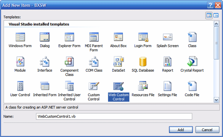Pick the Class template icon

coord(192,37)
